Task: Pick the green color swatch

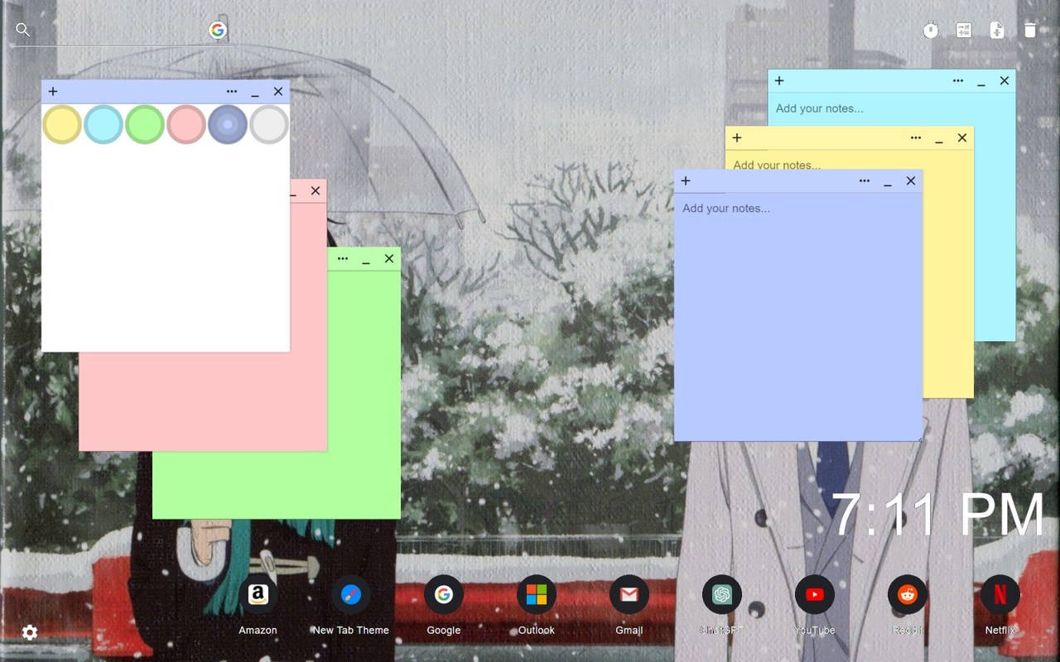Action: click(145, 124)
